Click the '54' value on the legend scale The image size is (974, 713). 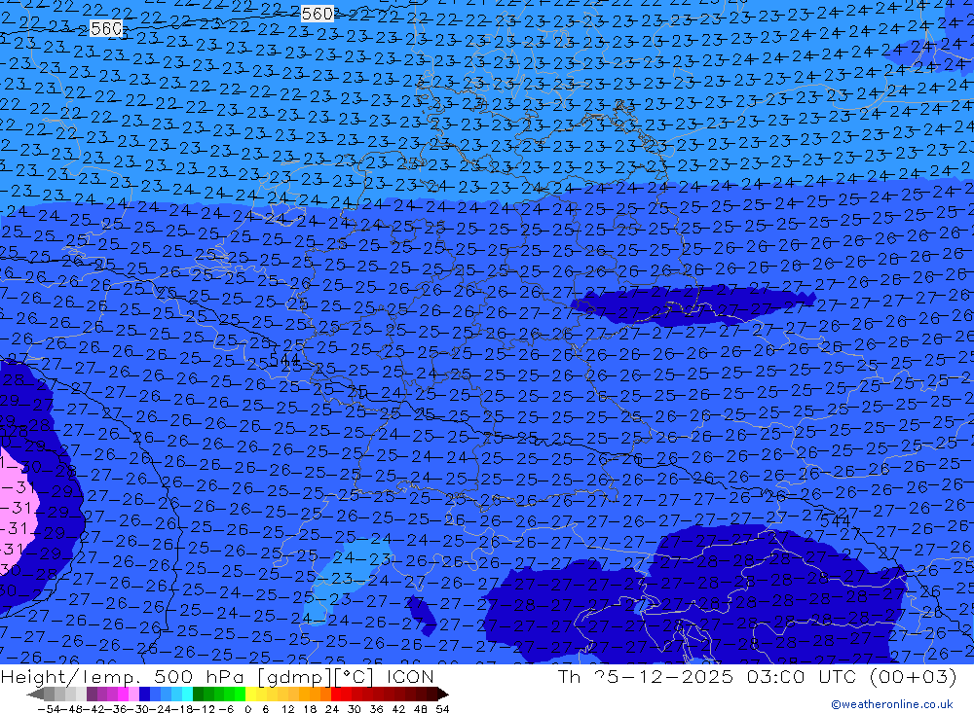(442, 709)
